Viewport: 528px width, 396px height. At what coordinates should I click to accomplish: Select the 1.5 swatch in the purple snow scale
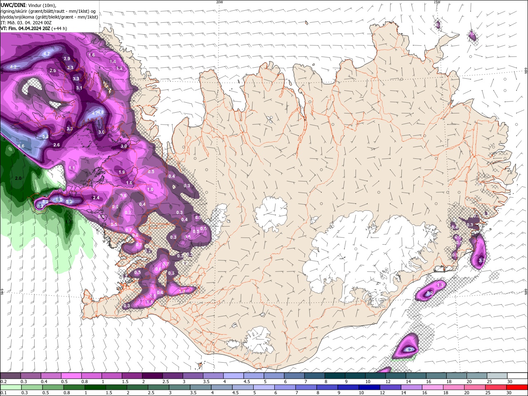(x=132, y=376)
